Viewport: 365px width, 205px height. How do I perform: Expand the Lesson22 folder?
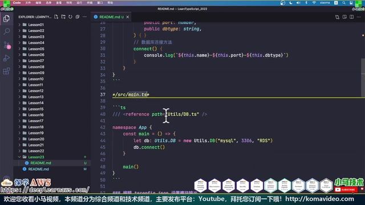click(19, 151)
